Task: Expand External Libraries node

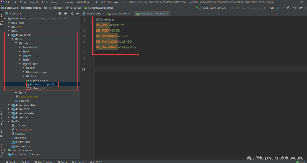Action: 5,150
